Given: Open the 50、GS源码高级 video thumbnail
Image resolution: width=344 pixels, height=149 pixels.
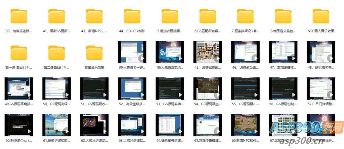Looking at the screenshot, I should tap(57, 88).
